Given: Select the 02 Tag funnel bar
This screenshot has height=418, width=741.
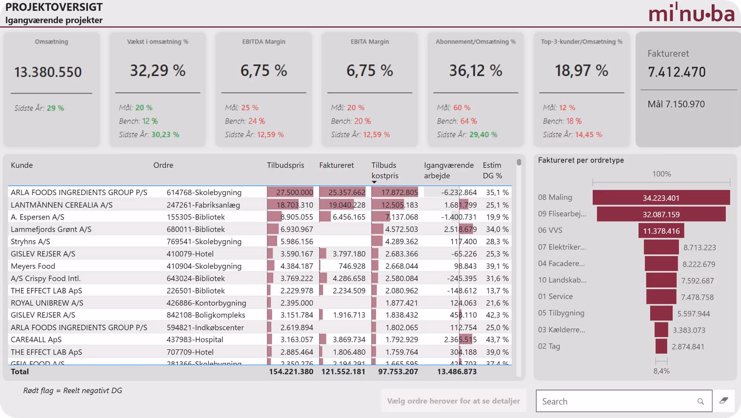Looking at the screenshot, I should coord(661,346).
